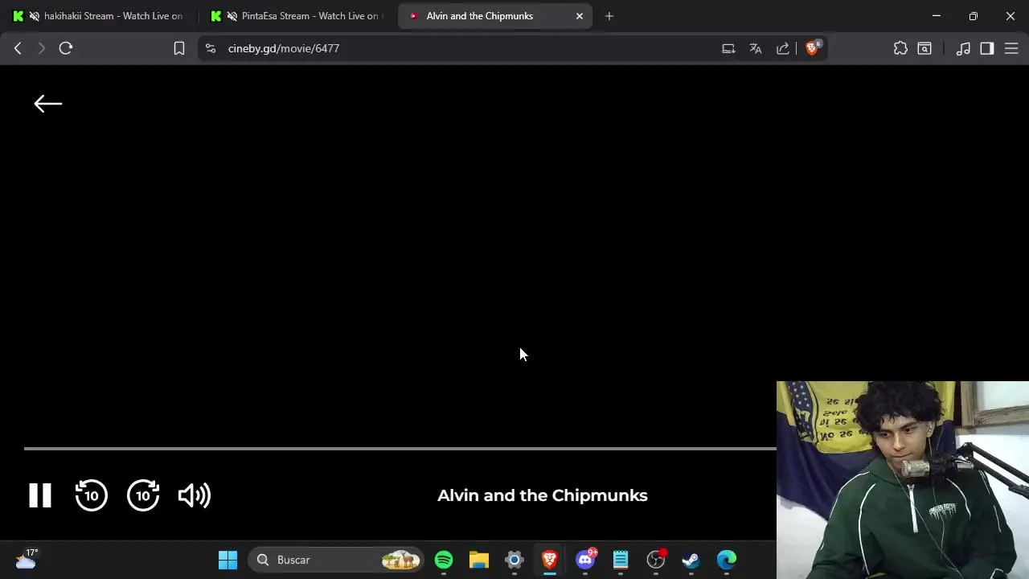Open the Notepad app in taskbar
The image size is (1029, 579).
pyautogui.click(x=621, y=560)
